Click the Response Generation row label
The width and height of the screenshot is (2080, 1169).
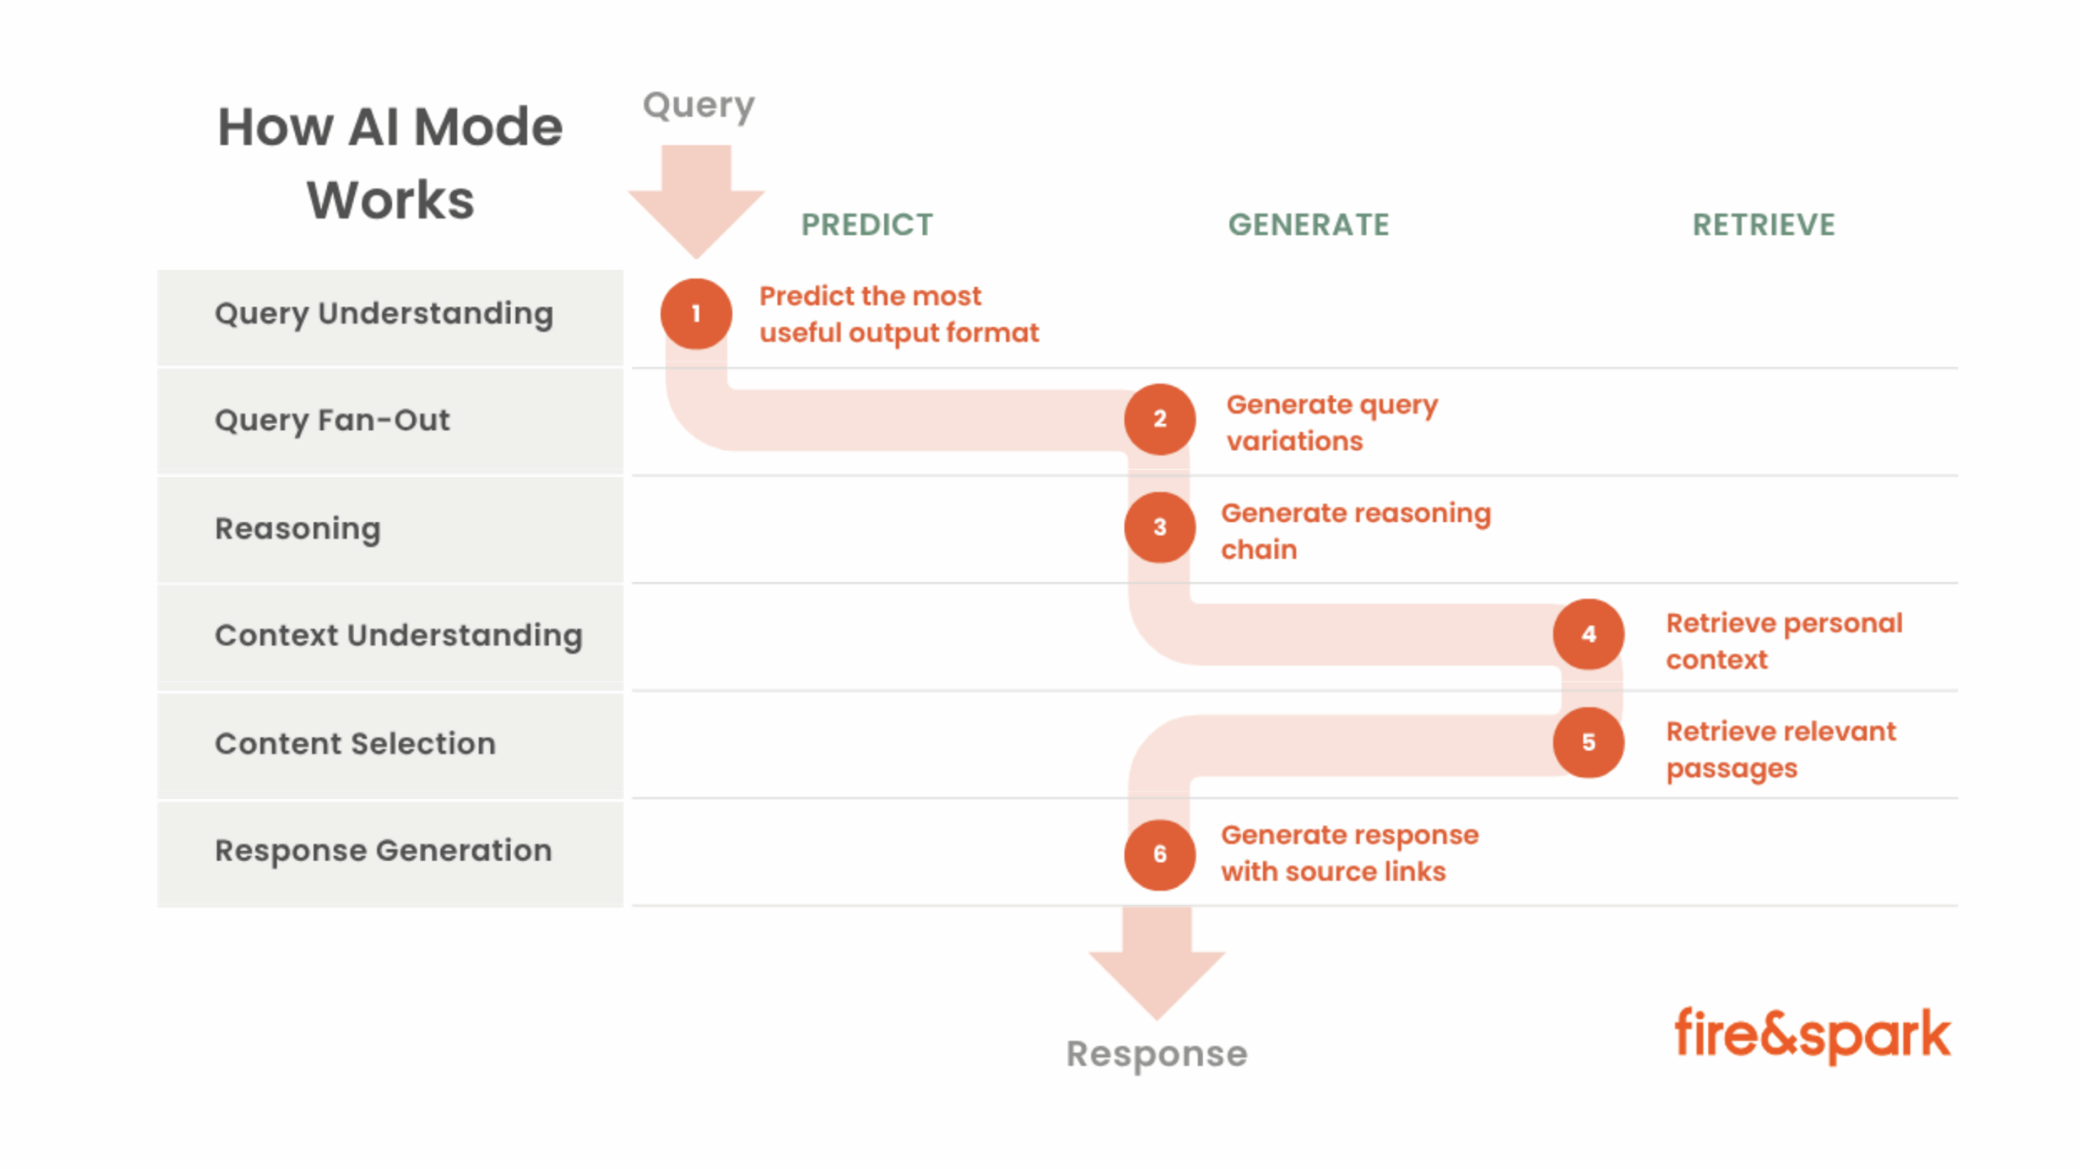pos(383,851)
